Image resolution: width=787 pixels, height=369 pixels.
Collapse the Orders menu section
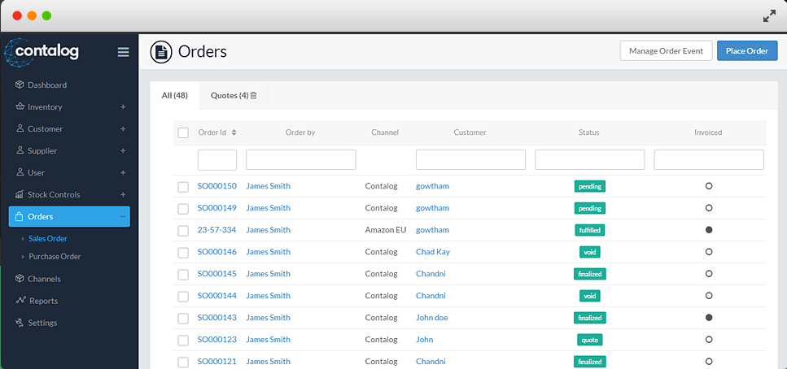[x=123, y=216]
